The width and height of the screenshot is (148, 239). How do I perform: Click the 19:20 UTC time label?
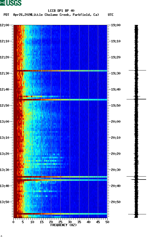click(116, 57)
